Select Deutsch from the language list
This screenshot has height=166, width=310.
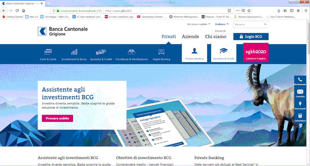(x=220, y=31)
